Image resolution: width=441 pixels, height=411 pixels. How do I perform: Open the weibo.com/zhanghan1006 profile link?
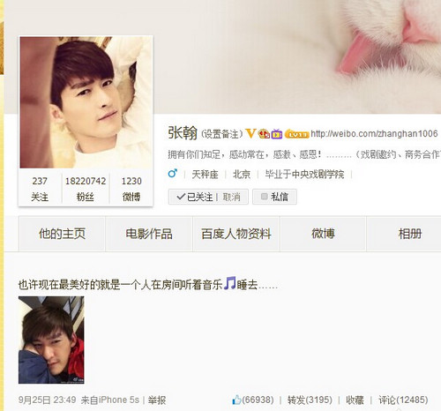click(374, 134)
